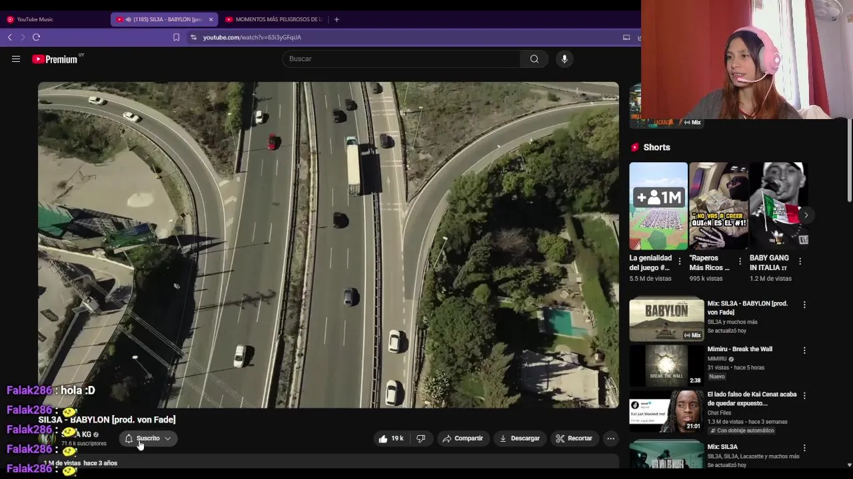Open Short 'La genialidad del juego'

click(x=658, y=206)
